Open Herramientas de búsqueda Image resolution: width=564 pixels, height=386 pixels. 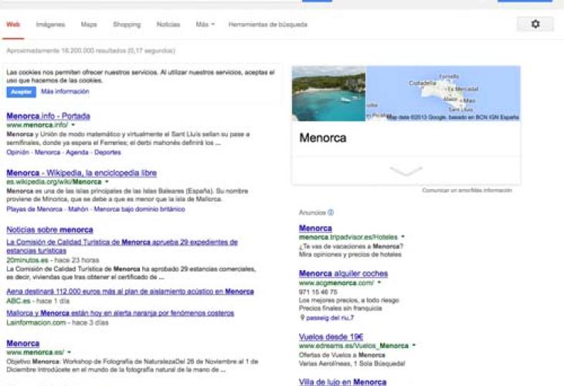click(x=268, y=25)
